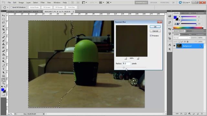Launch Adobe Bridge from the menu bar
Screen dimensions: 207x116
coord(72,3)
